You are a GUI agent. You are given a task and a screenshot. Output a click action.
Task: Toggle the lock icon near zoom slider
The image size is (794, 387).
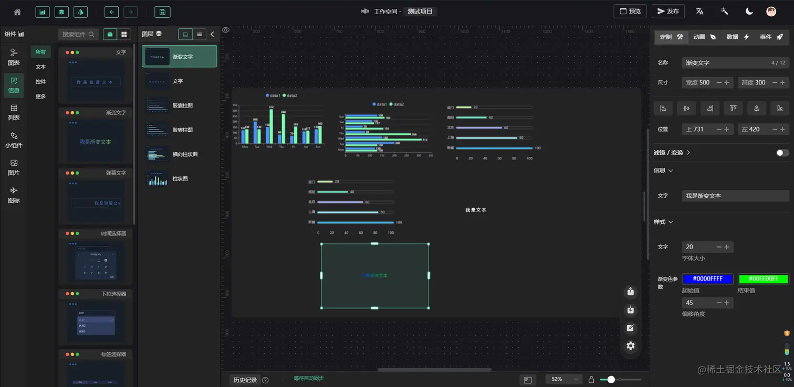(591, 379)
